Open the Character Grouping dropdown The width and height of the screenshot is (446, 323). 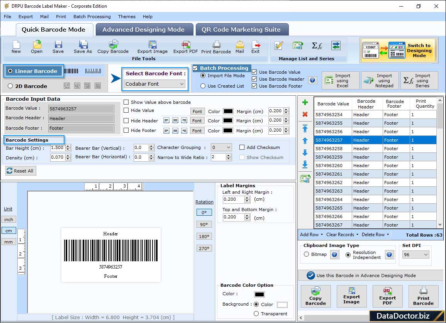(221, 147)
